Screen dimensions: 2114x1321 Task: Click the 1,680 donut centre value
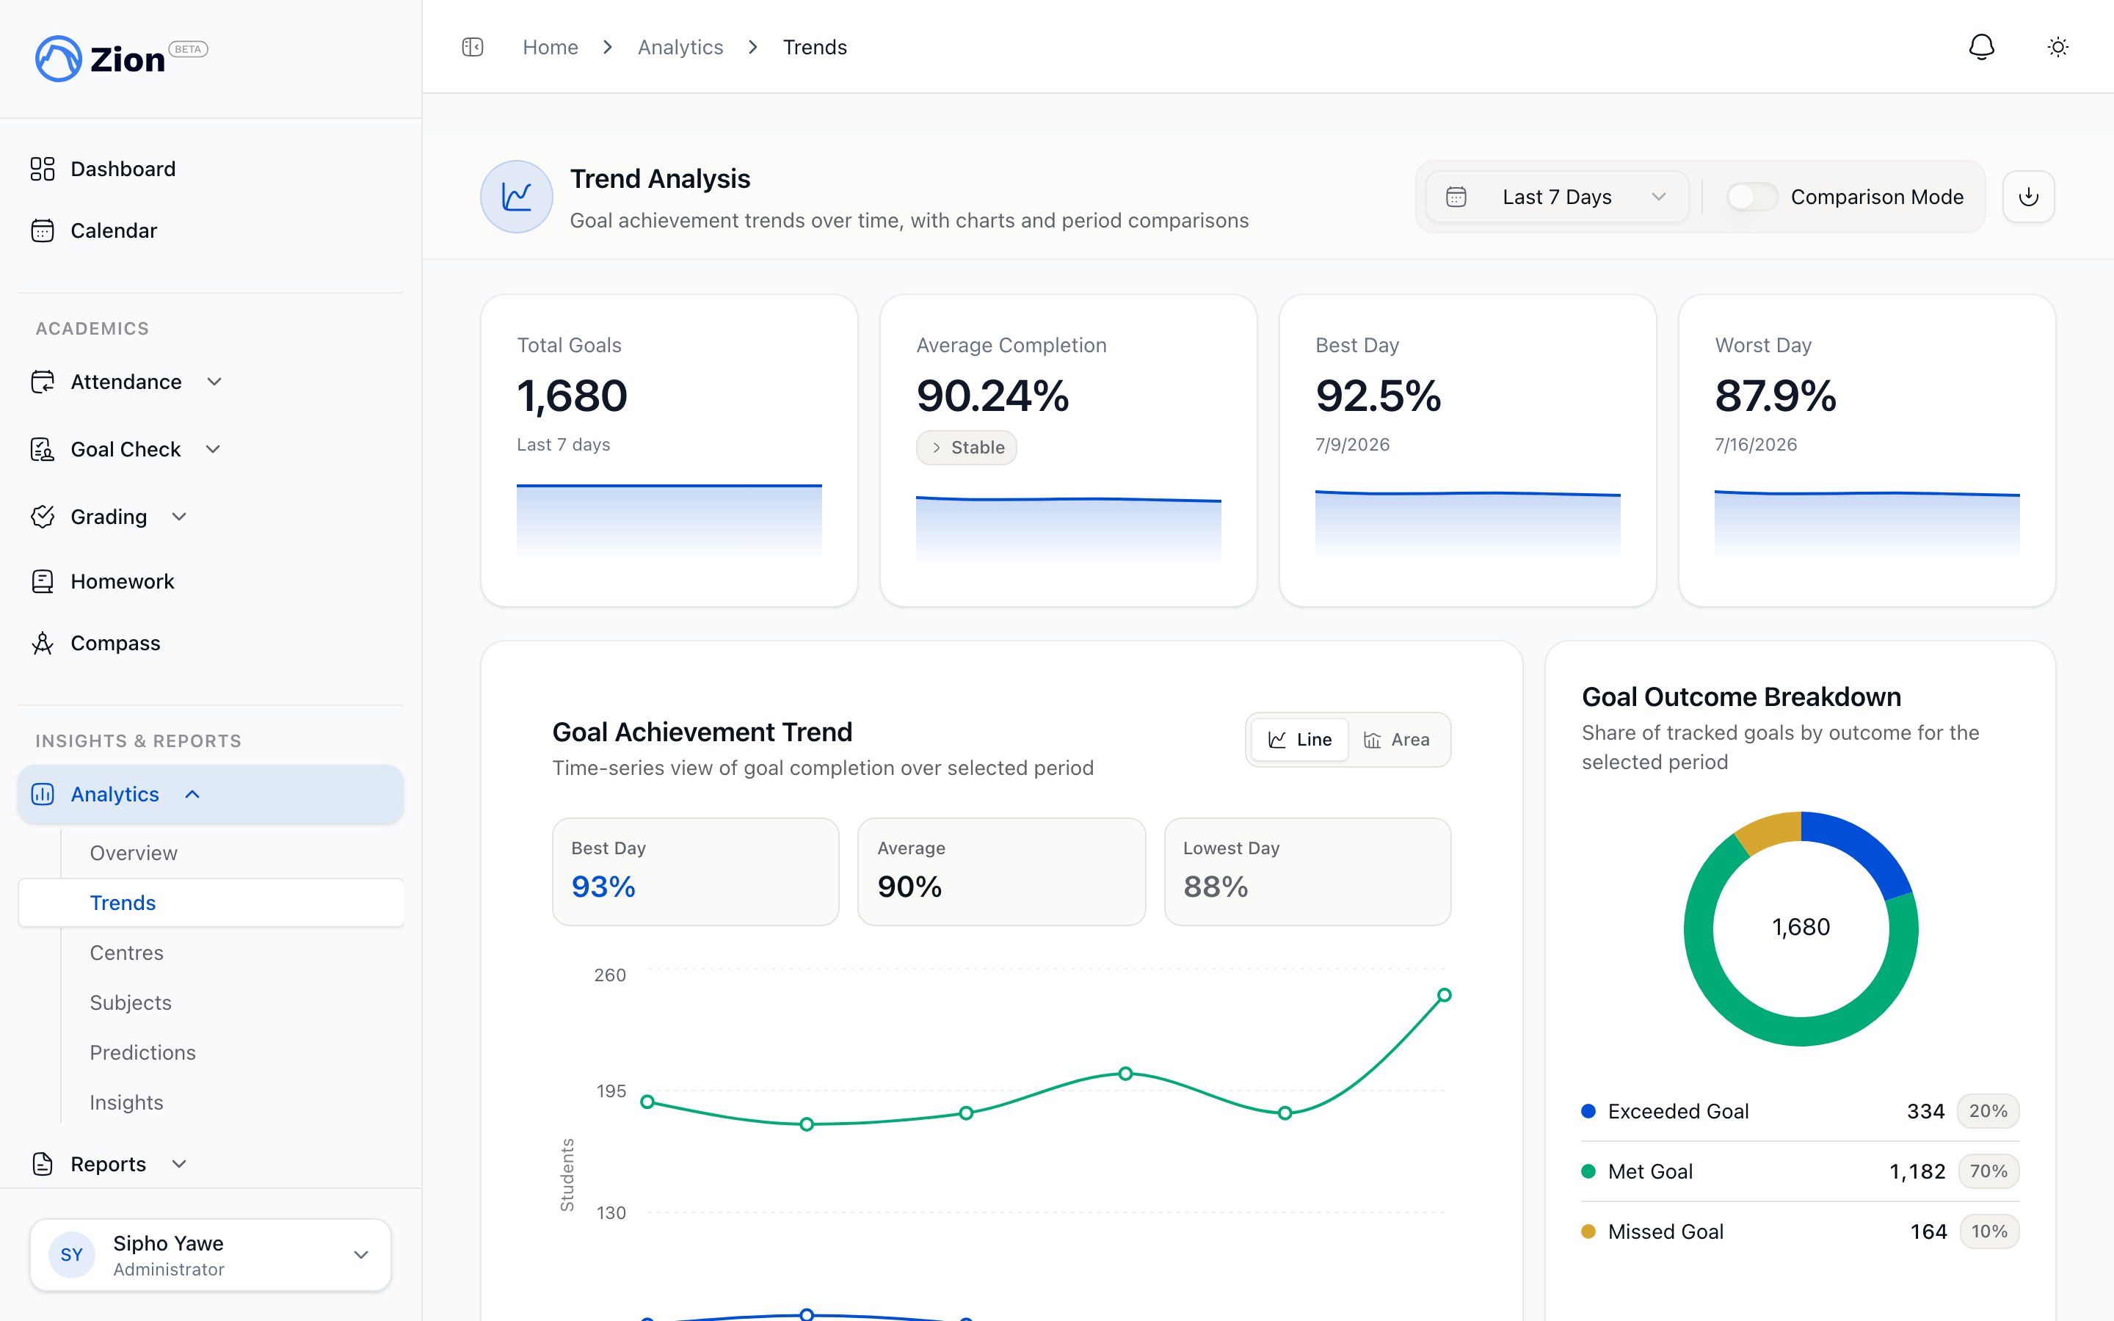[x=1801, y=927]
